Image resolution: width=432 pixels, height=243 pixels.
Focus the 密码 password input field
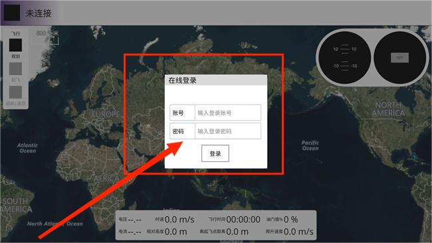228,131
